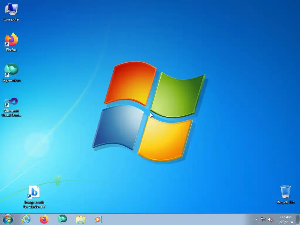Image resolution: width=300 pixels, height=225 pixels.
Task: Open Windows Media Player from the taskbar
Action: pyautogui.click(x=98, y=219)
